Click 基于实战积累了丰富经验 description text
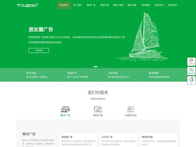 click(x=37, y=77)
